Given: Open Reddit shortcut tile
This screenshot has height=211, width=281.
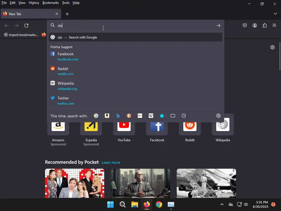Looking at the screenshot, I should coord(190,128).
